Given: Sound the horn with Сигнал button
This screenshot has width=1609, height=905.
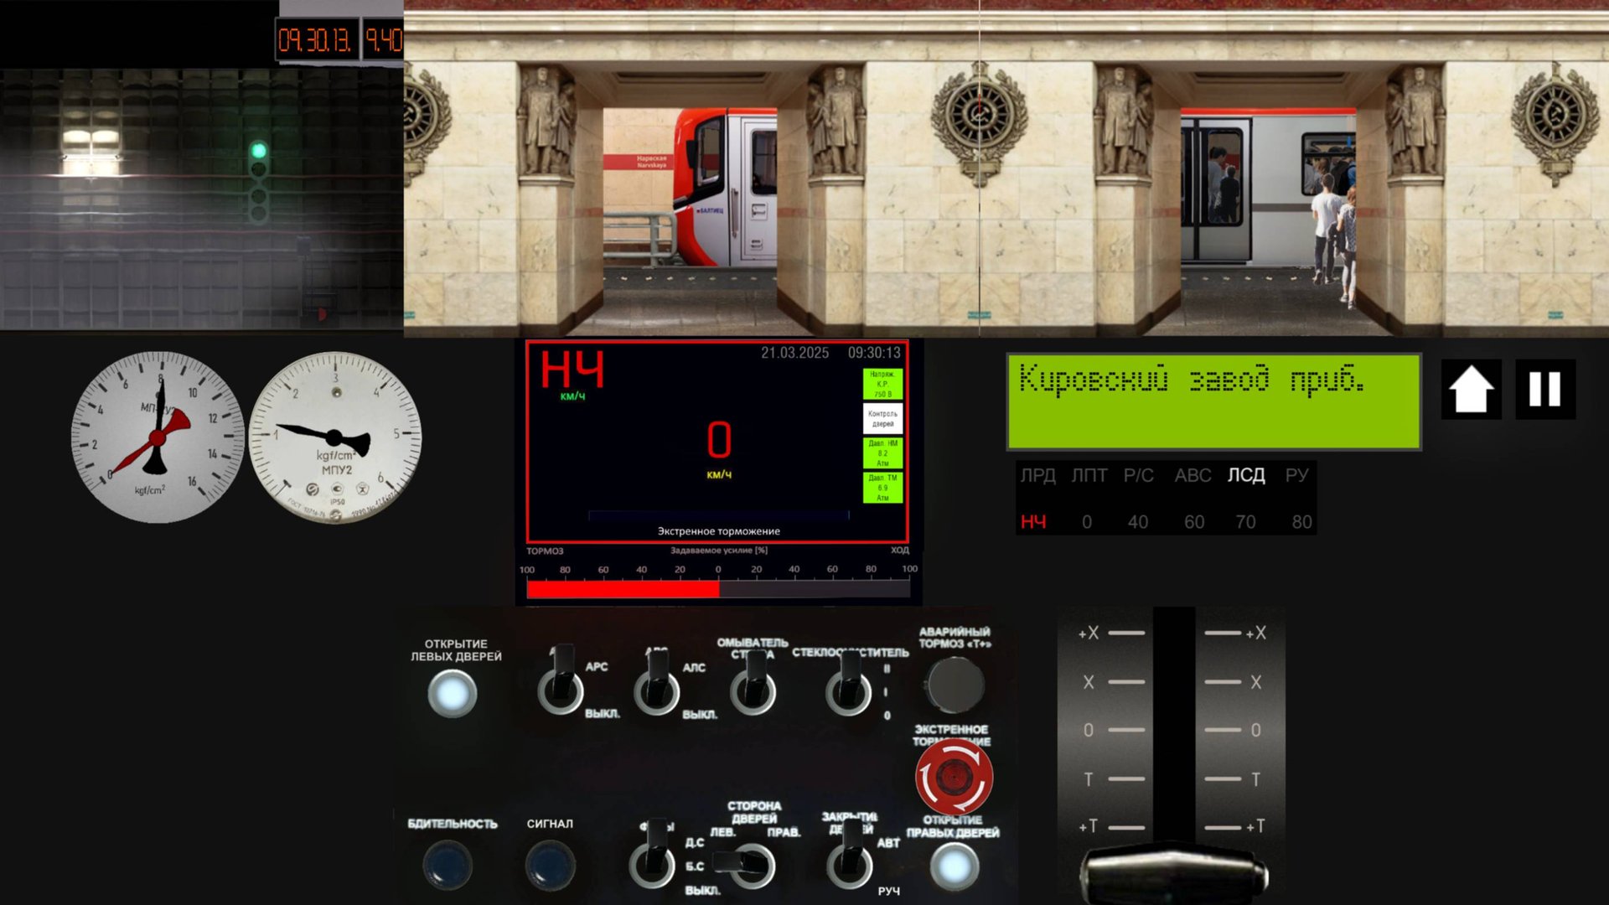Looking at the screenshot, I should click(x=550, y=865).
